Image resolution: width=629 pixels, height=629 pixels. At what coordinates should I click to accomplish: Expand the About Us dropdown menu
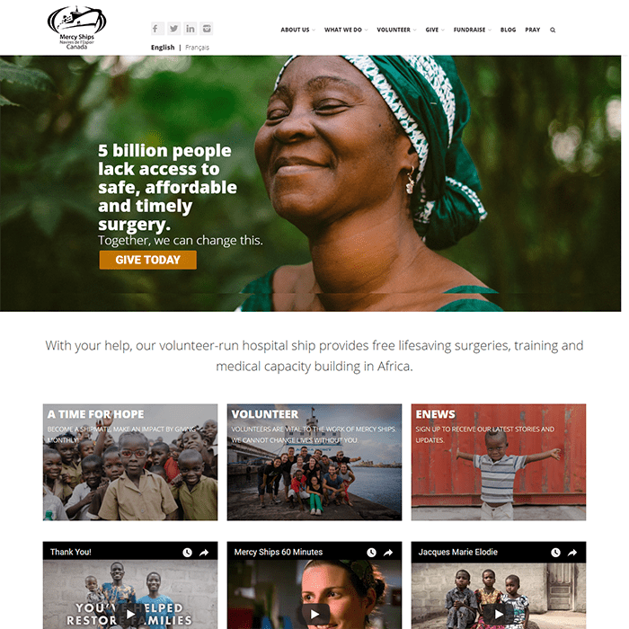[x=297, y=30]
